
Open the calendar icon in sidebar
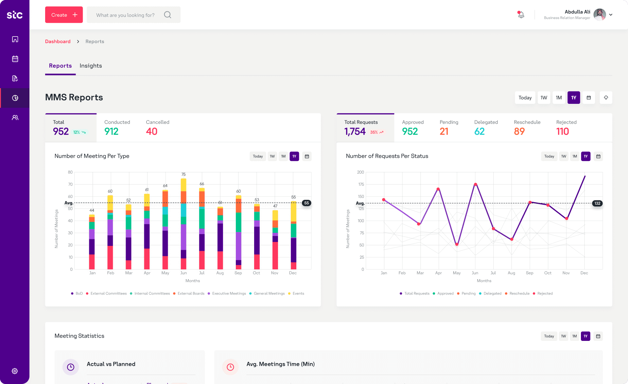coord(15,59)
